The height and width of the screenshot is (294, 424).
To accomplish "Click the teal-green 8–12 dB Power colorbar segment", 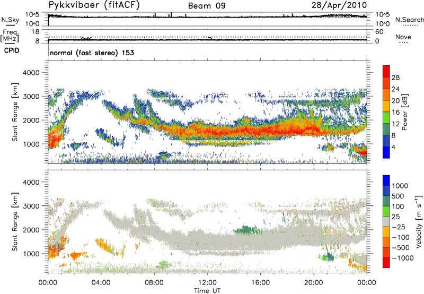I will (x=386, y=129).
